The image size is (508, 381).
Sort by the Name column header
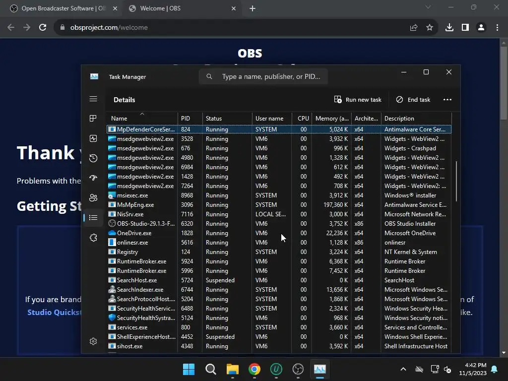click(x=142, y=118)
